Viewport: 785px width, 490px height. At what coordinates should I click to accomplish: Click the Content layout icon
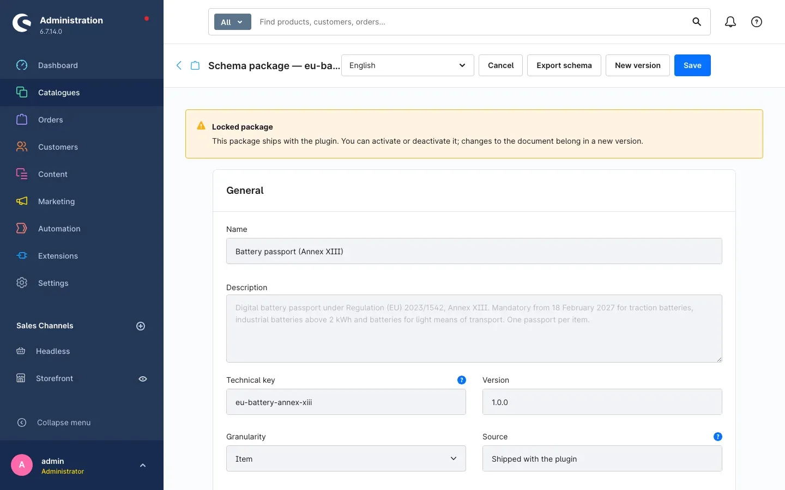[22, 174]
